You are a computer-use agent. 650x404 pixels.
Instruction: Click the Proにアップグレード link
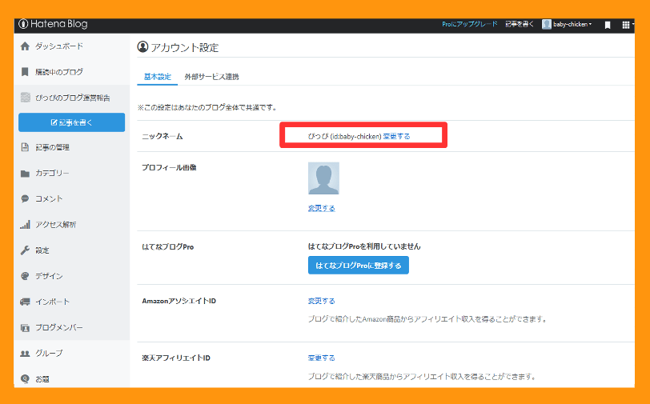(469, 25)
